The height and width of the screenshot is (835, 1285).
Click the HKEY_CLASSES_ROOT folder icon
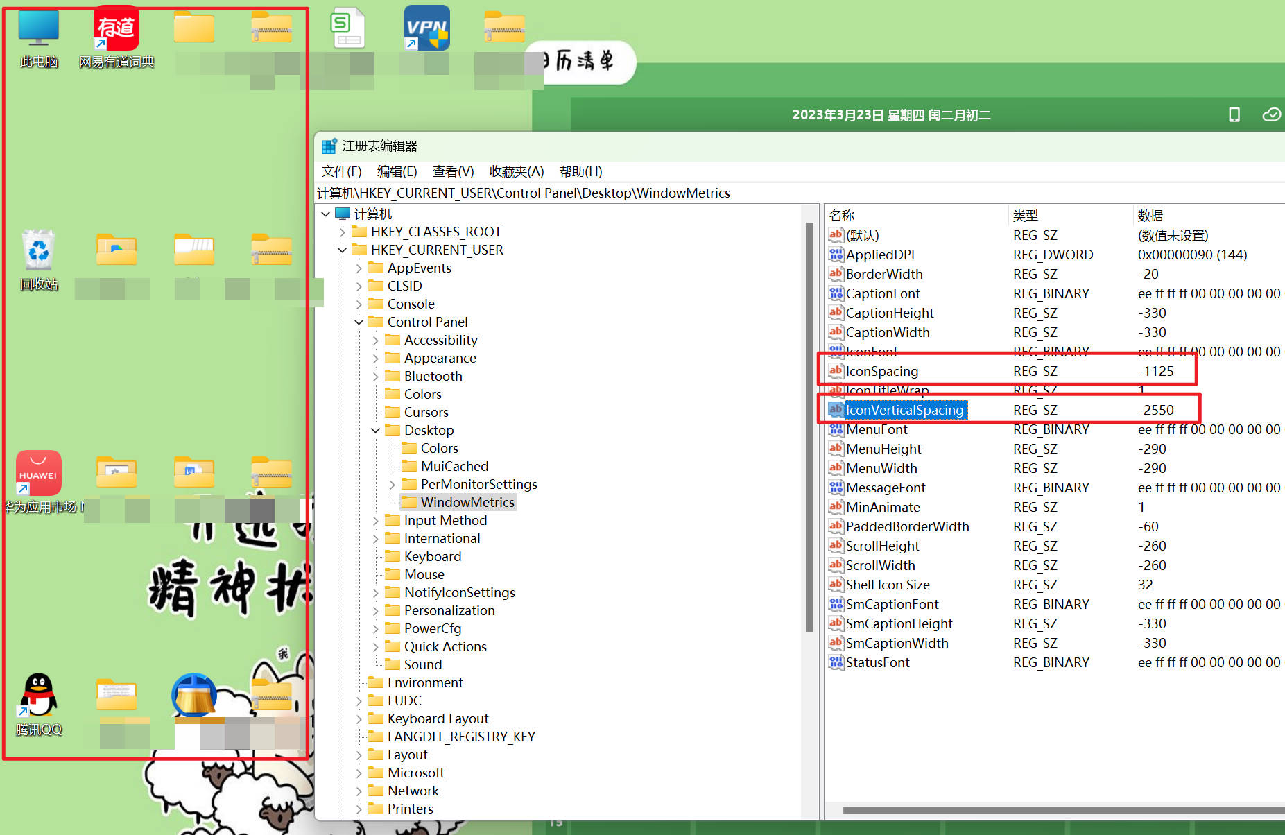point(359,232)
